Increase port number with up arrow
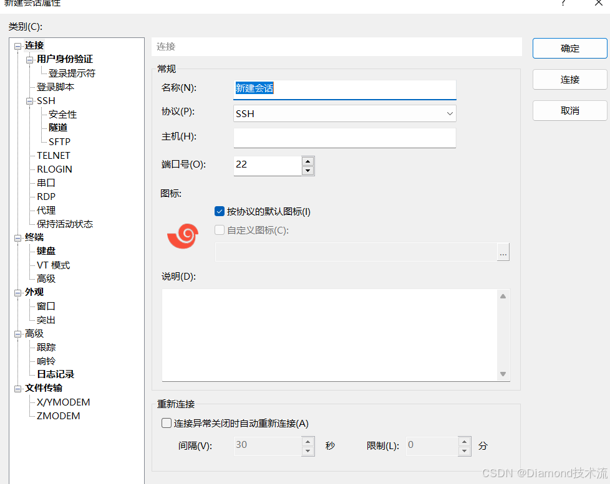 tap(307, 161)
